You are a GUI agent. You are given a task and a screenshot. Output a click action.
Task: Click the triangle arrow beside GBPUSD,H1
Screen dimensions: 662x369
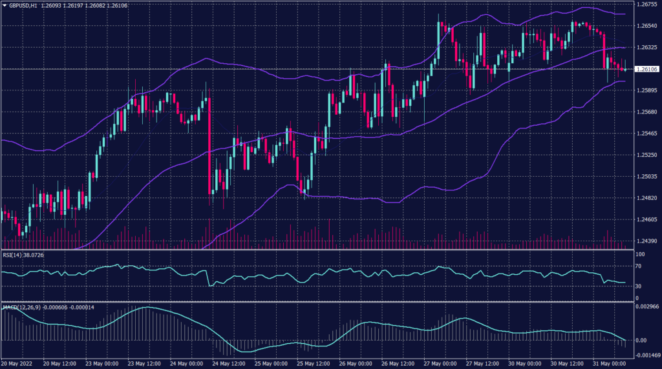[x=5, y=5]
